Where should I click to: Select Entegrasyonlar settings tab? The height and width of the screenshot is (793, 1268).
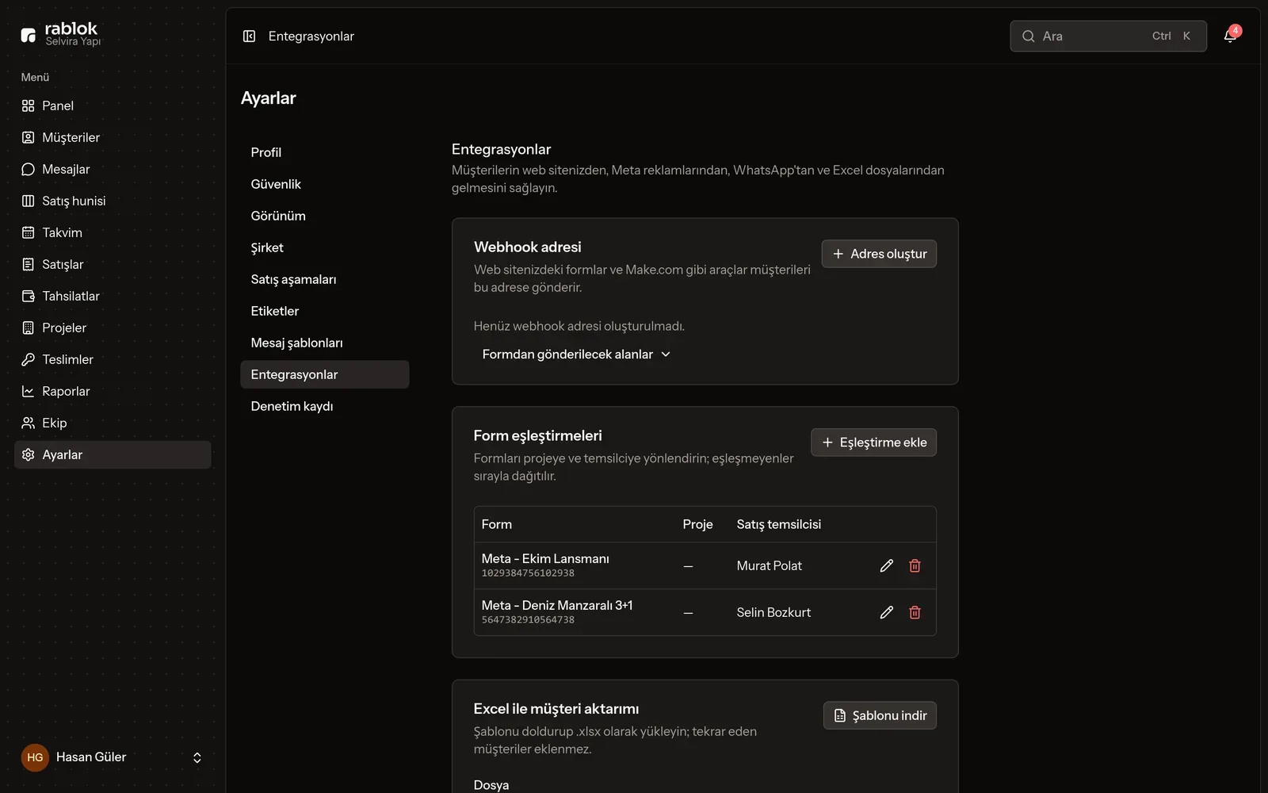pyautogui.click(x=325, y=374)
